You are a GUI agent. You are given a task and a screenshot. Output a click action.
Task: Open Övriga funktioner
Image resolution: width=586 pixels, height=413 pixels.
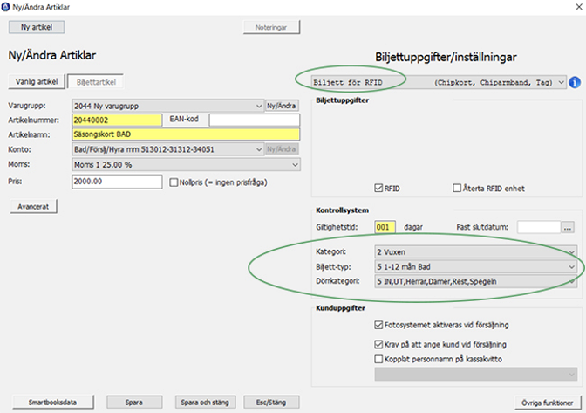coord(548,403)
